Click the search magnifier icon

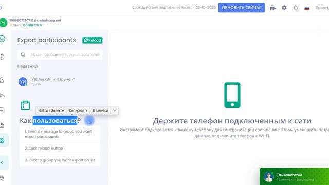23,55
